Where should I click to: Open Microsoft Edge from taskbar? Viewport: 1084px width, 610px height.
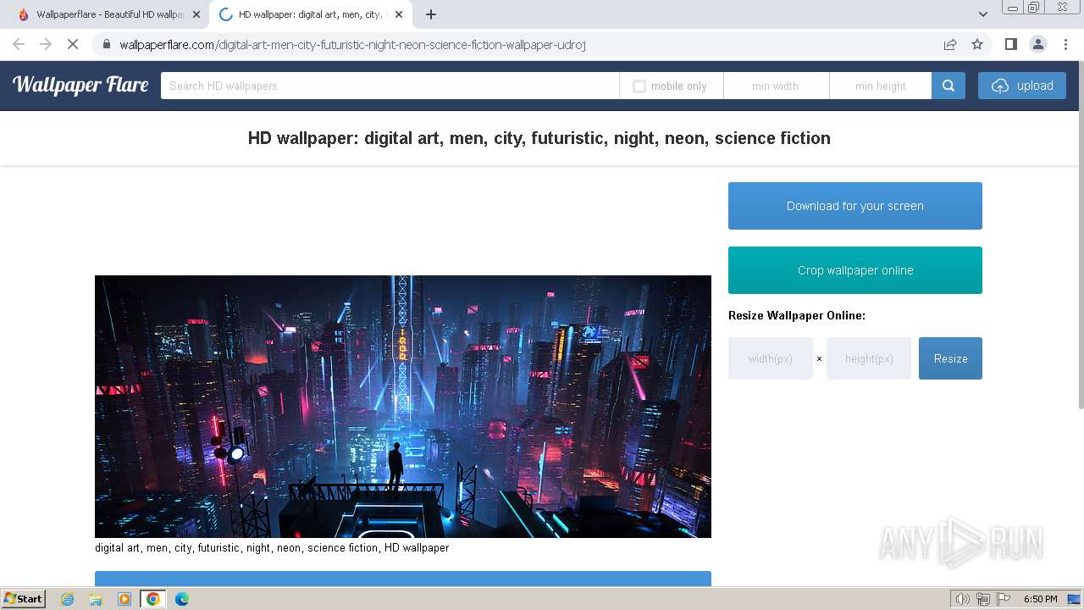(181, 599)
